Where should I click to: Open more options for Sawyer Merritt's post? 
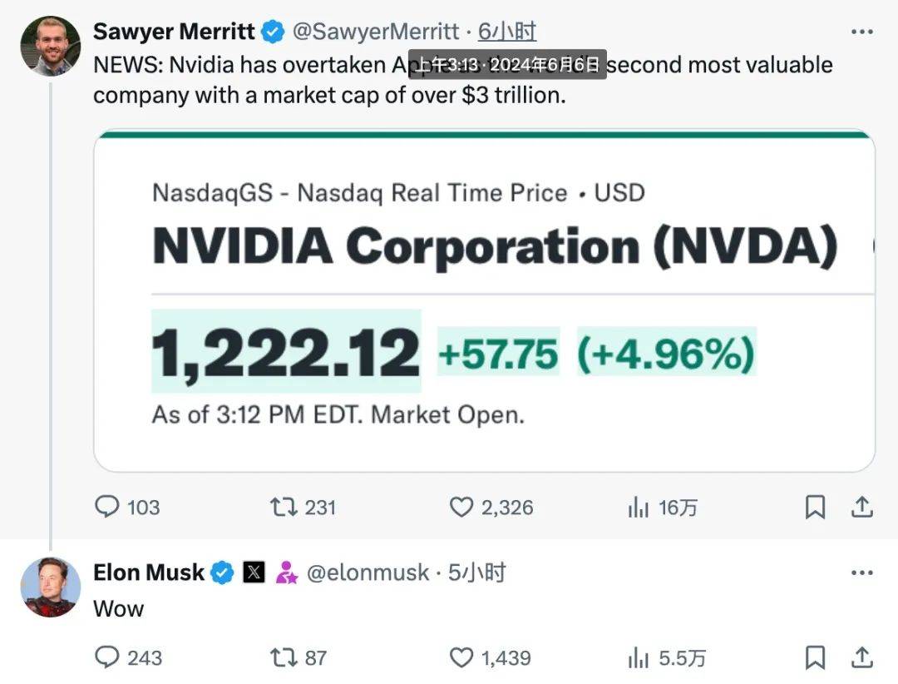coord(862,32)
